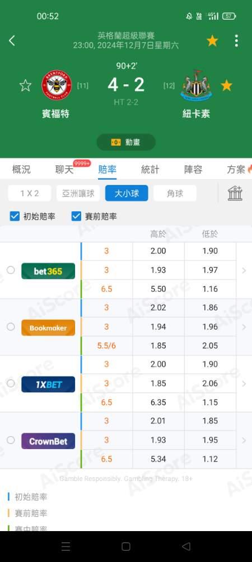Expand 1XBET odds details chevron
Screen dimensions: 252x562
(x=244, y=383)
